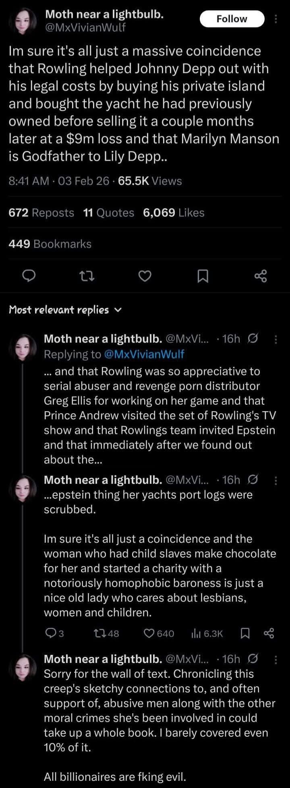Viewport: 290px width, 788px height.
Task: Follow Moth near a lightbulb
Action: [232, 19]
